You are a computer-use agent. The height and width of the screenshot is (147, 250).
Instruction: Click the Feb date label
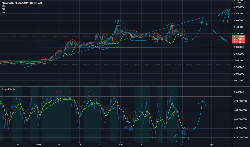pos(38,144)
